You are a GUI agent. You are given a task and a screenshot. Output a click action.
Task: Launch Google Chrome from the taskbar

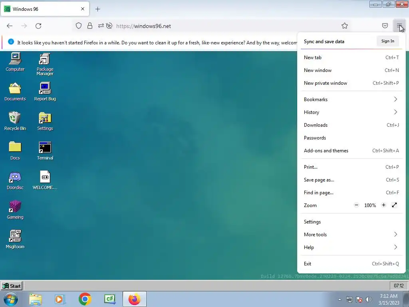click(x=85, y=299)
